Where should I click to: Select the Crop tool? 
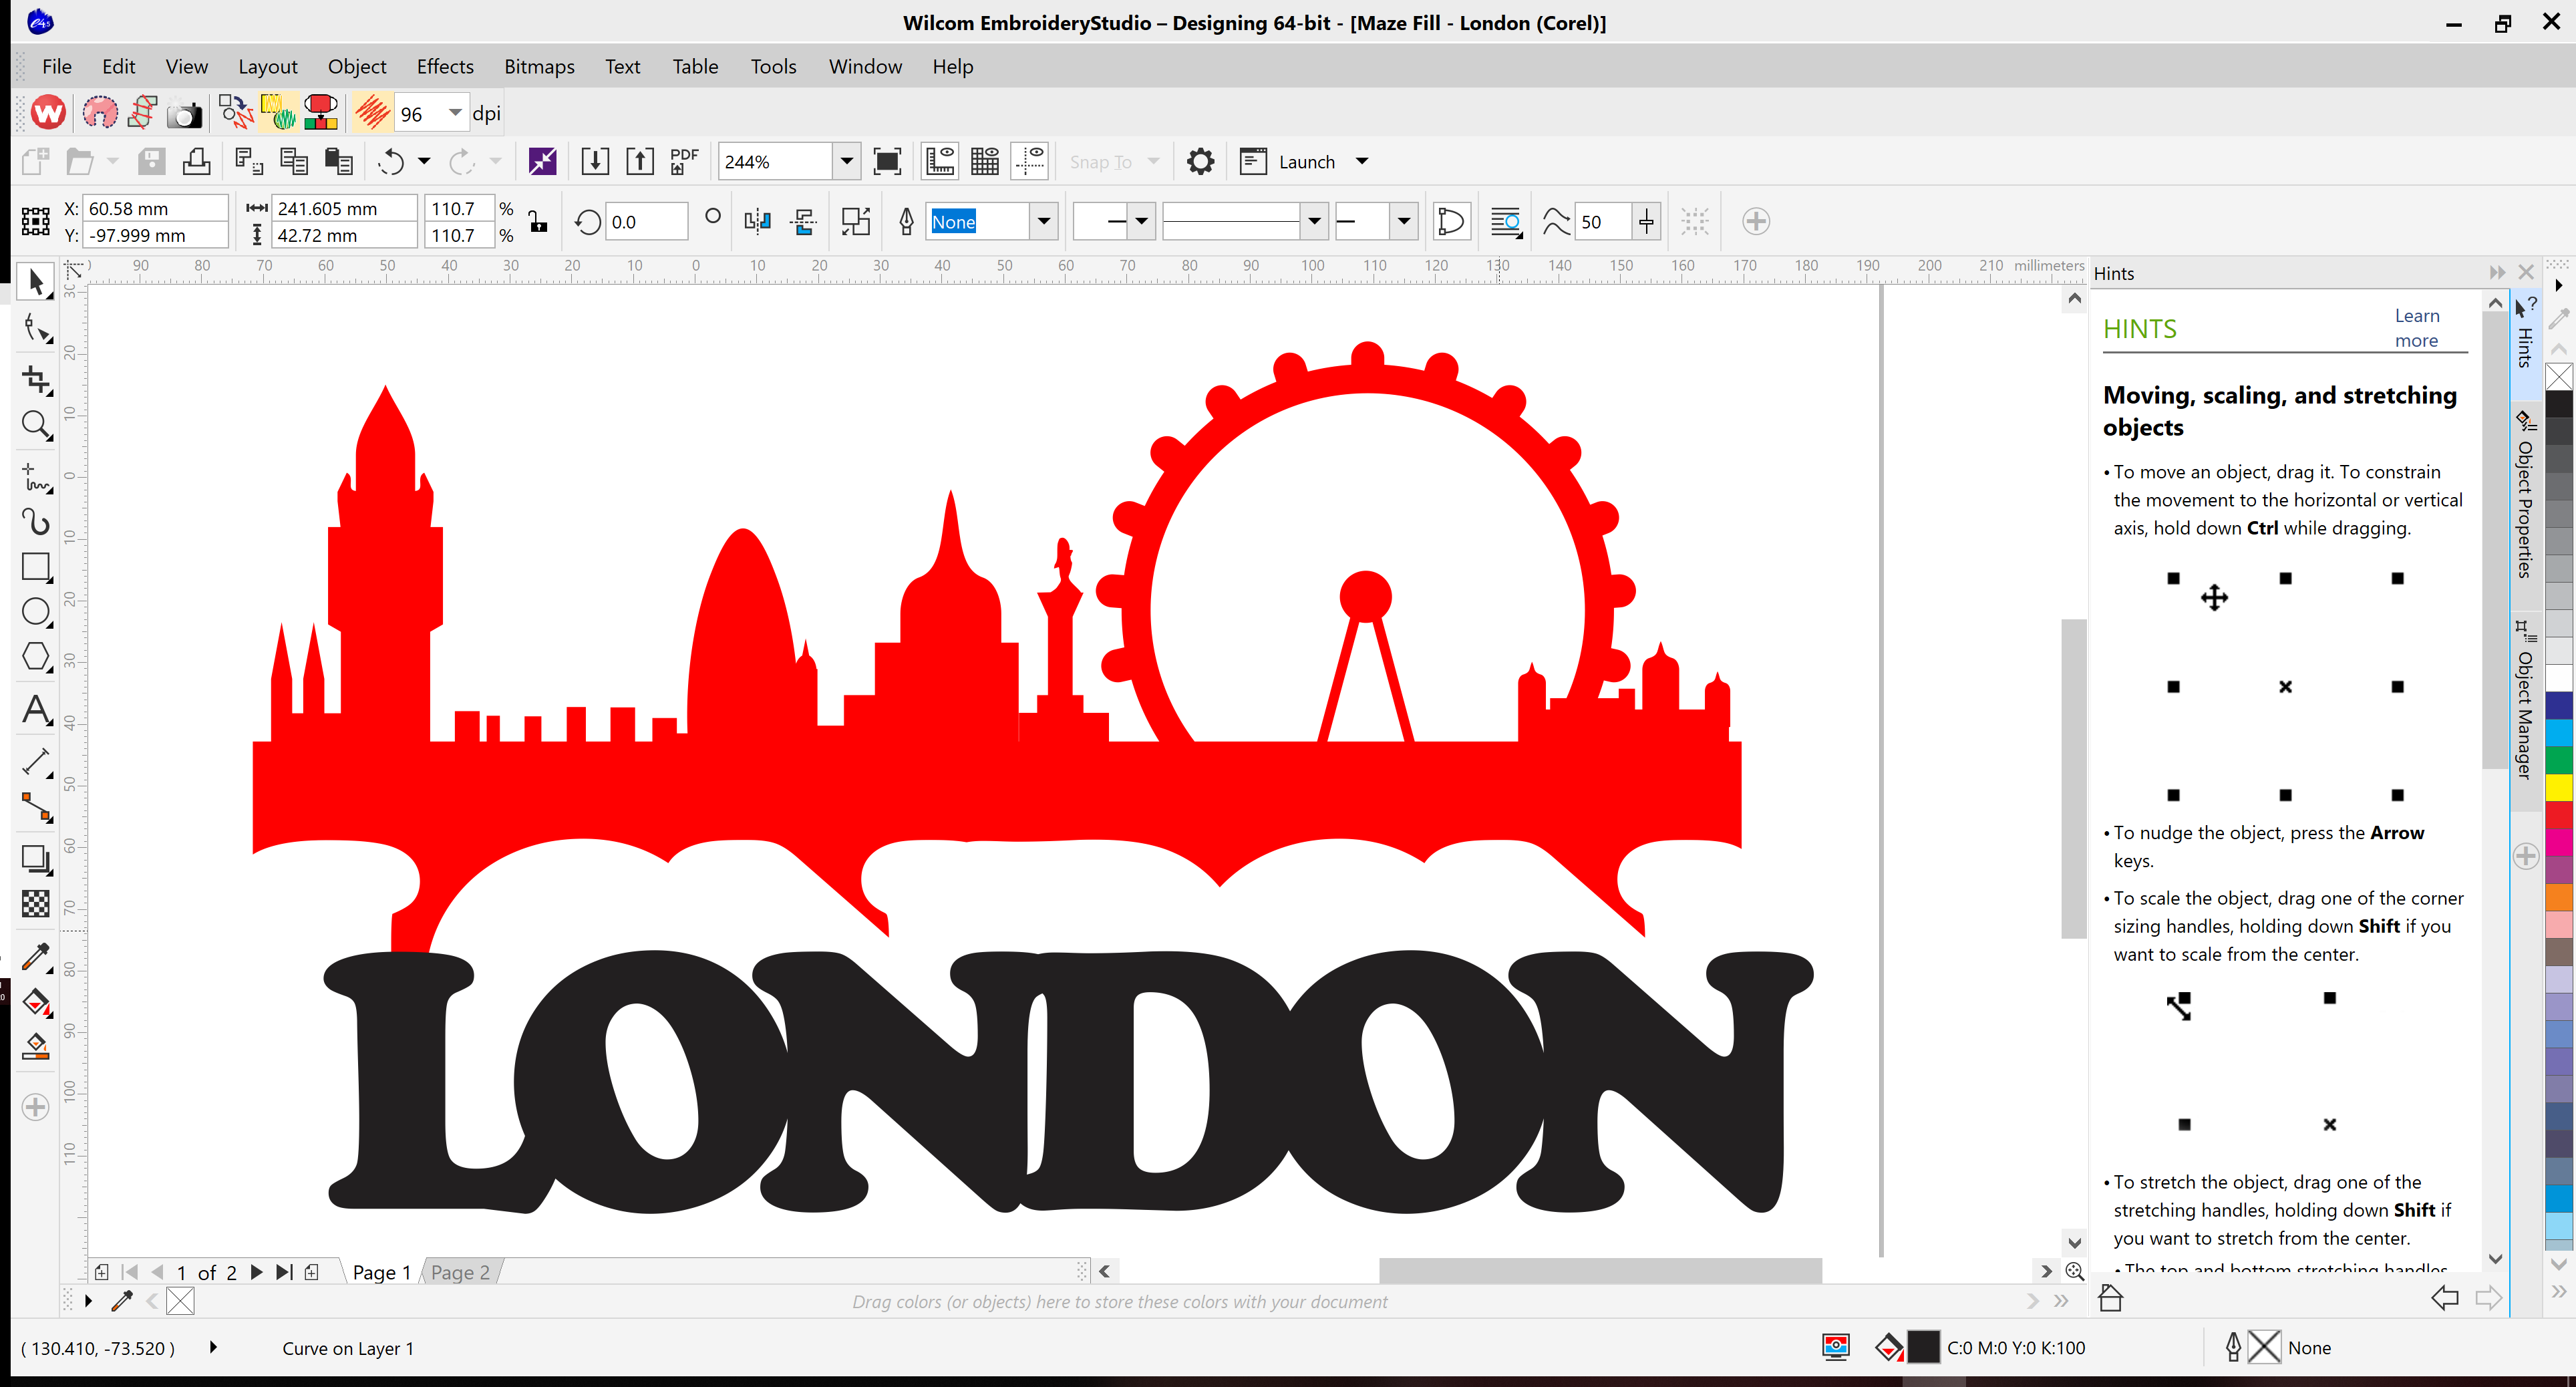coord(36,380)
